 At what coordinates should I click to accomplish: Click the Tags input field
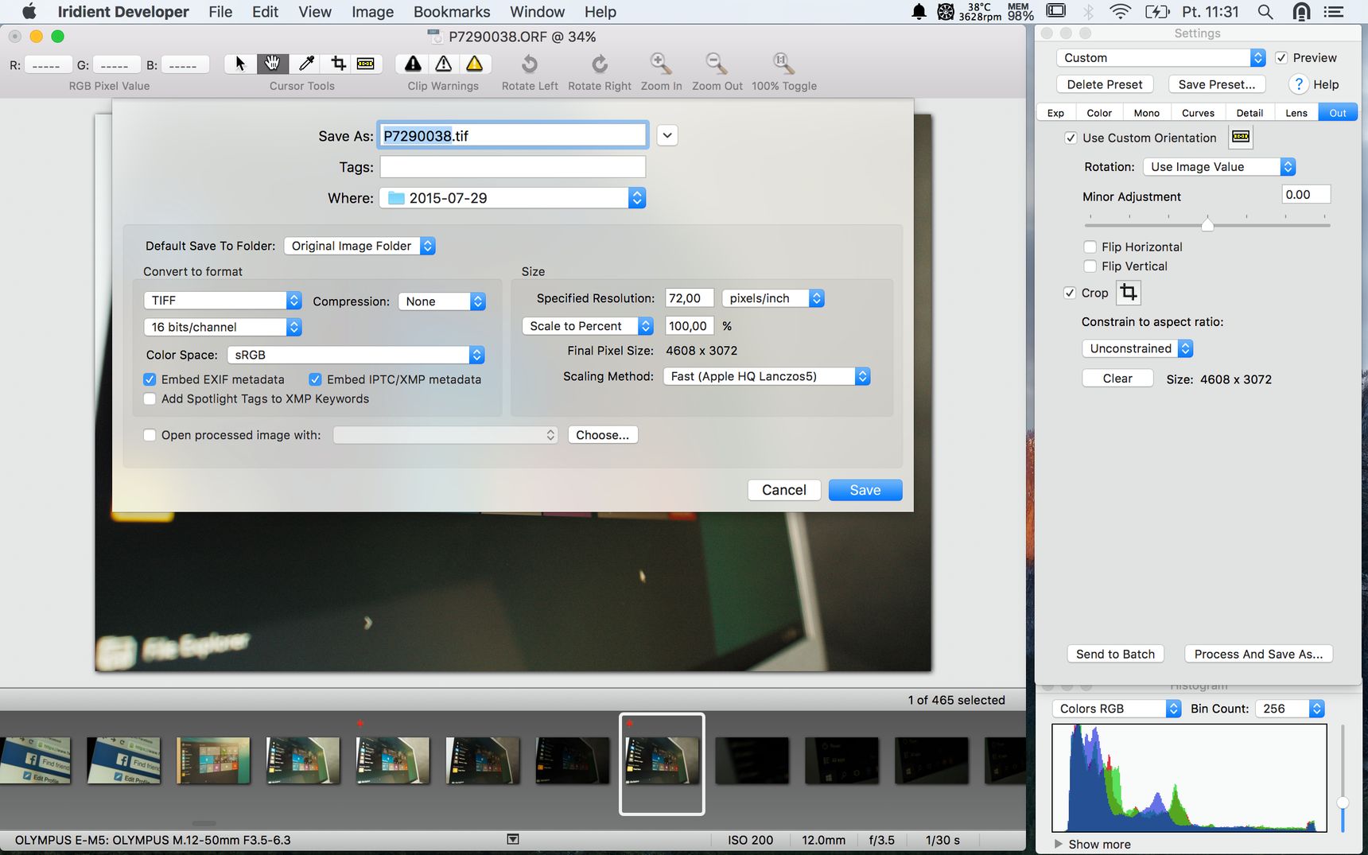pos(513,166)
